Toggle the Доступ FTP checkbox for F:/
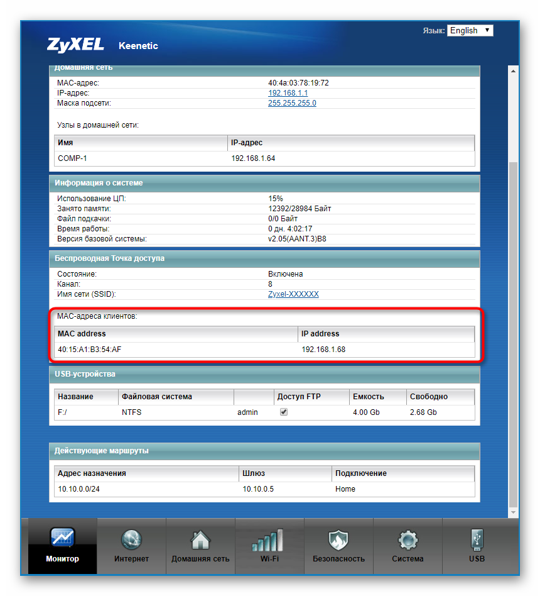This screenshot has height=596, width=540. point(284,412)
